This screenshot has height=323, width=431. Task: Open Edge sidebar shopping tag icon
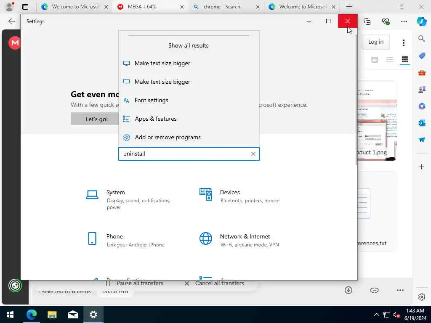(x=422, y=56)
